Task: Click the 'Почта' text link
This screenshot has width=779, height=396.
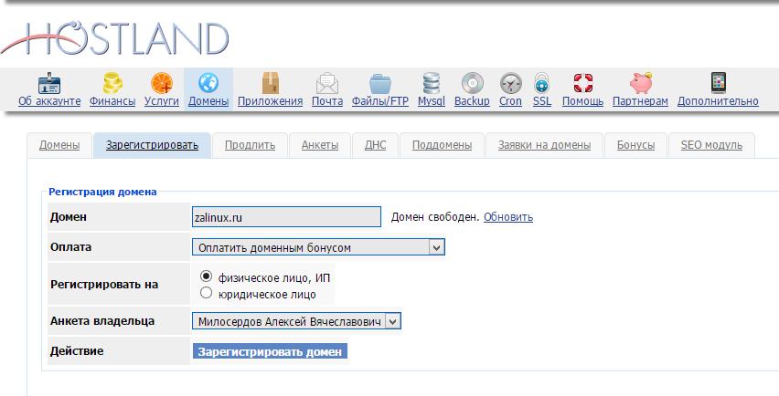Action: (x=327, y=101)
